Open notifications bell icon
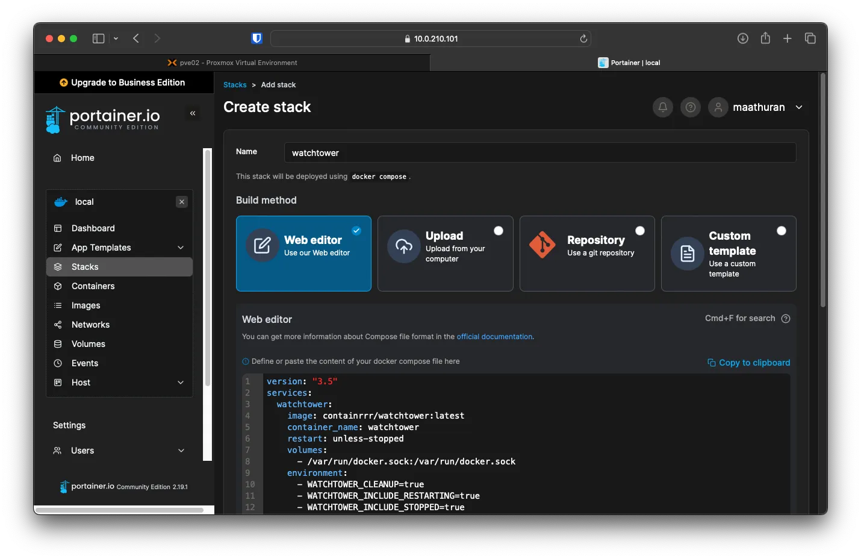 663,107
